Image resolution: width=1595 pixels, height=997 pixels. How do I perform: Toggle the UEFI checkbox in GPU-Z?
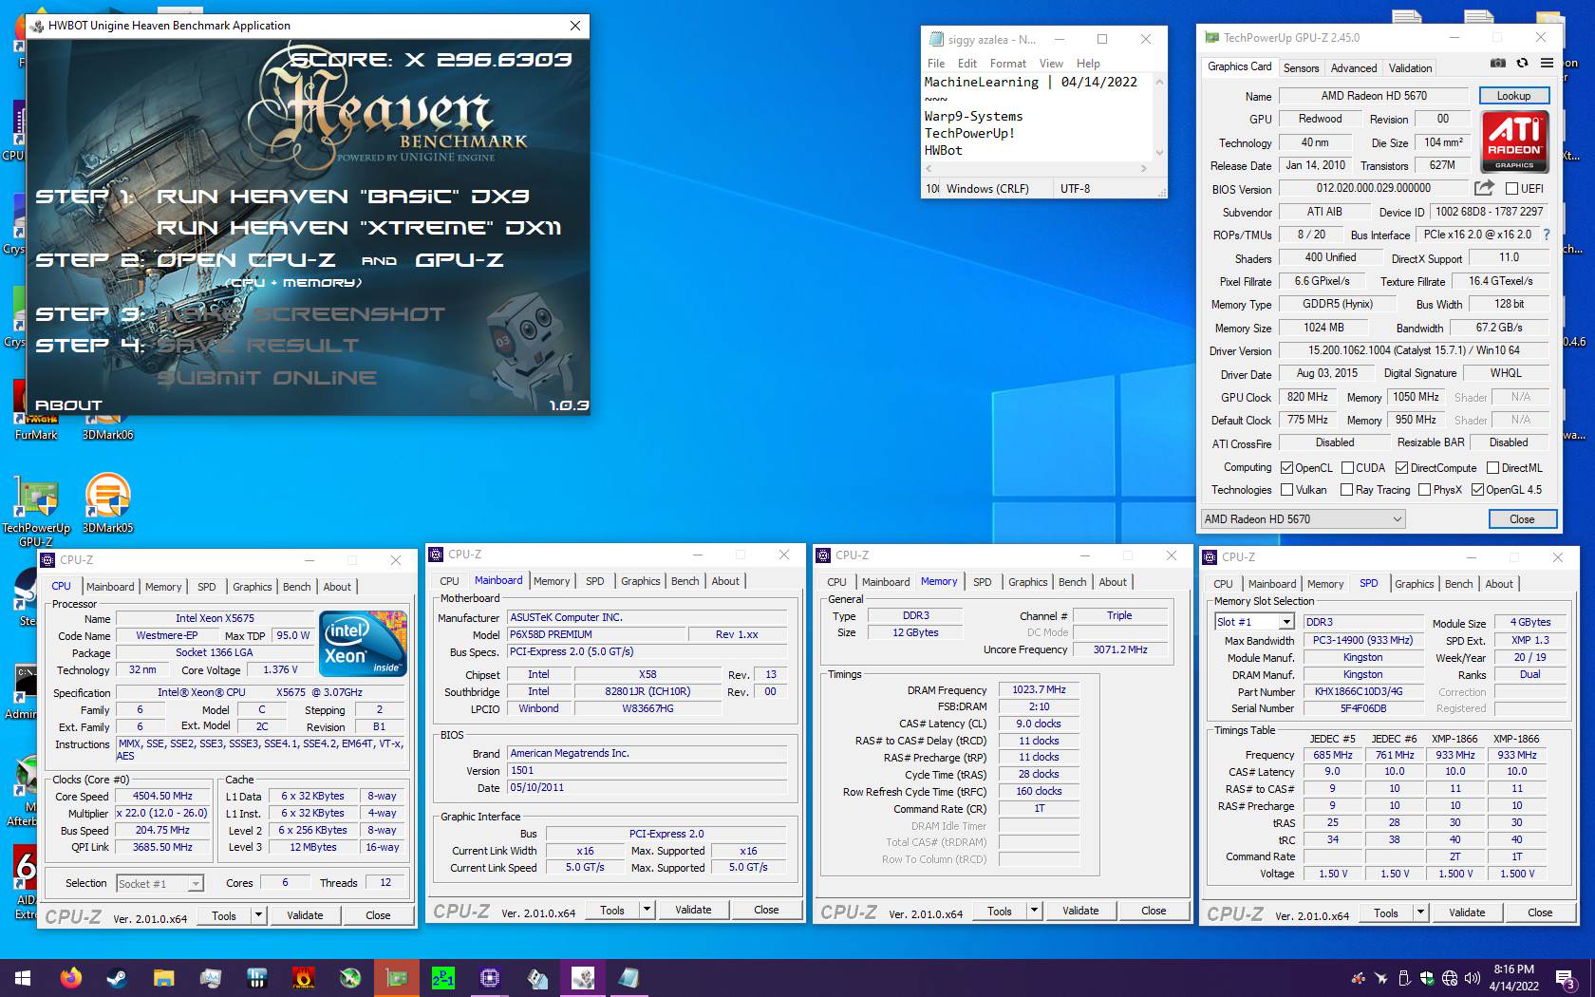(1511, 189)
